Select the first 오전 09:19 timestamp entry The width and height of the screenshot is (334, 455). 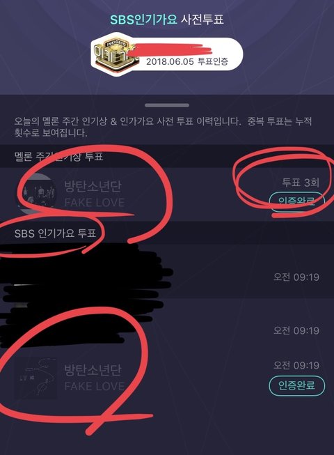pos(296,277)
